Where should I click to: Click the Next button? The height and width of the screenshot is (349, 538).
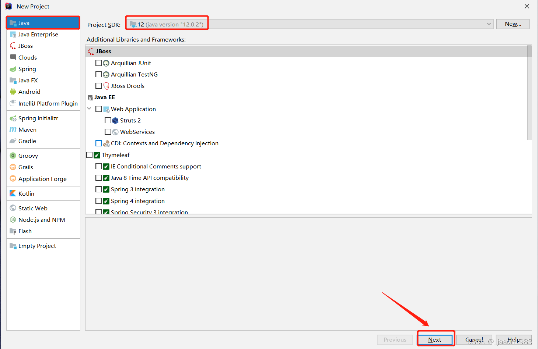(x=435, y=339)
